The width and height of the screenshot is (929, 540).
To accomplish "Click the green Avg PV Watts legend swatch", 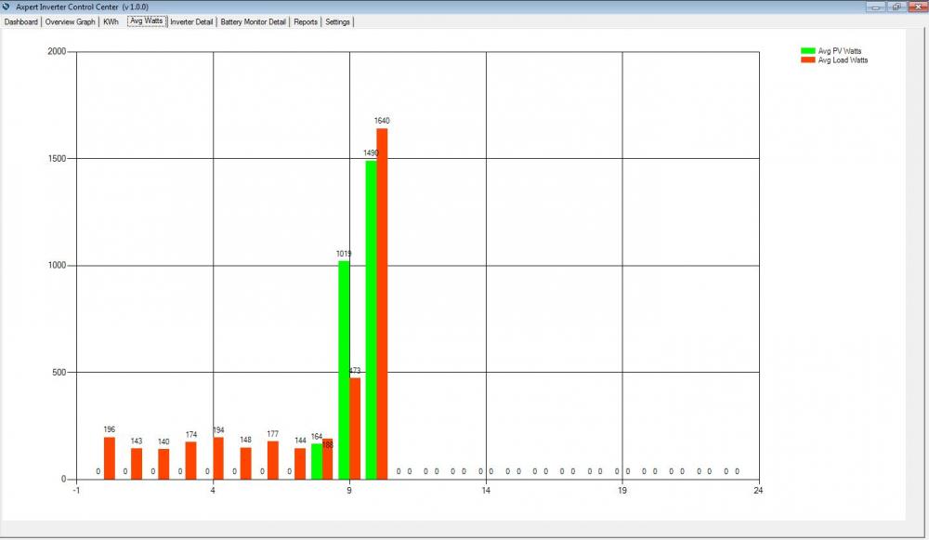I will (x=807, y=51).
